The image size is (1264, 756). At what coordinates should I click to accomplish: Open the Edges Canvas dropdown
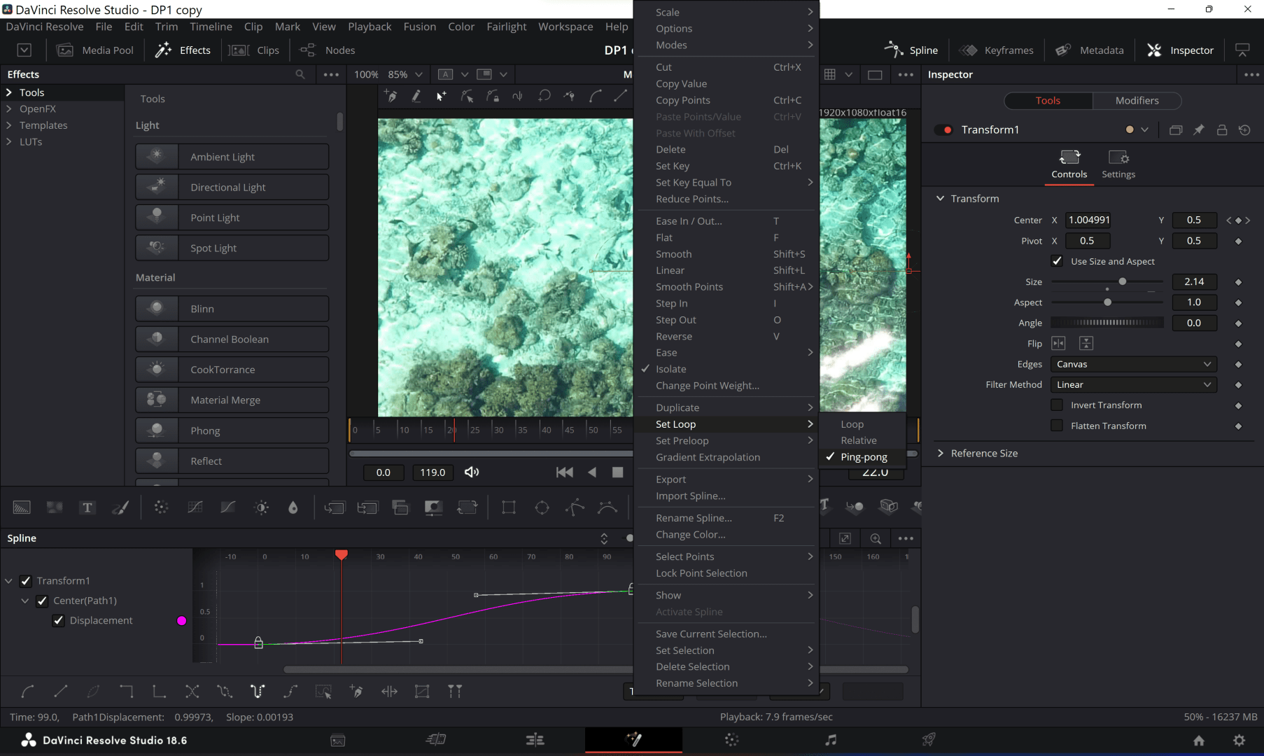(1133, 364)
